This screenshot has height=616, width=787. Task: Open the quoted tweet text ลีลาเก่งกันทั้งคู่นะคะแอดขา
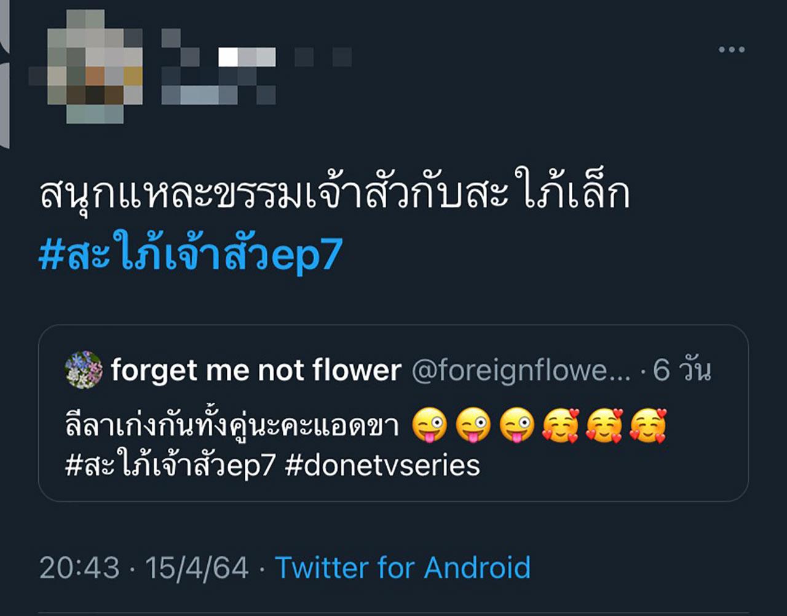(x=232, y=426)
